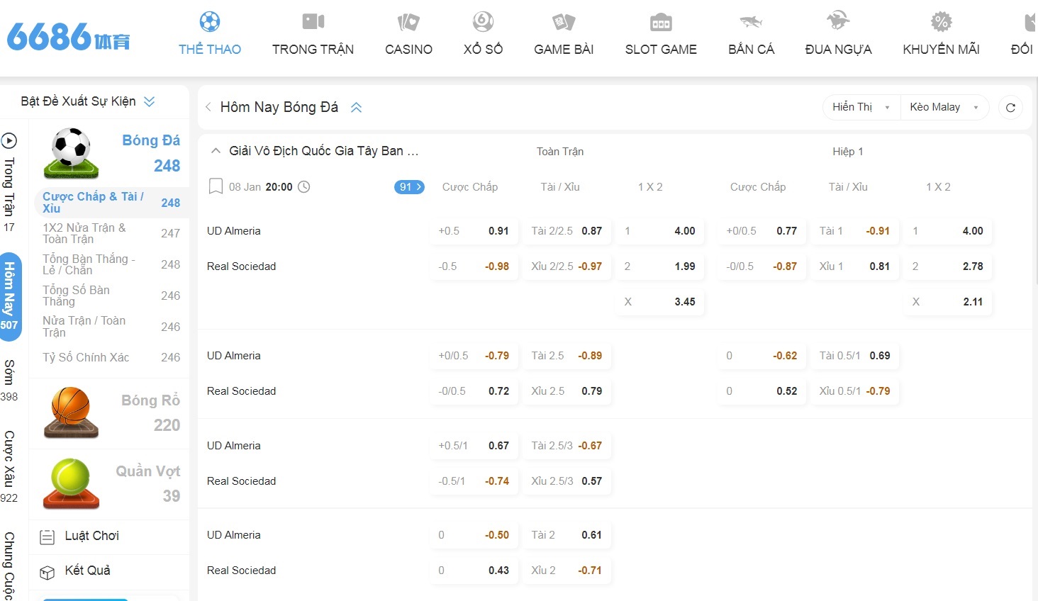Open the Casino cards icon

(408, 22)
